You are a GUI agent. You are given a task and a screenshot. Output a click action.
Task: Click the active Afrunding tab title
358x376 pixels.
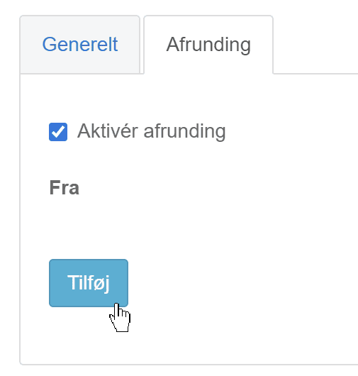pyautogui.click(x=208, y=45)
